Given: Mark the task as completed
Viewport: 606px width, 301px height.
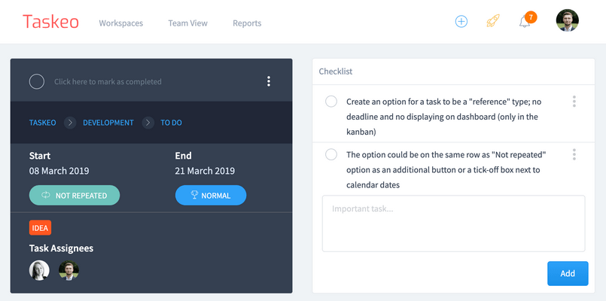Looking at the screenshot, I should pyautogui.click(x=37, y=81).
